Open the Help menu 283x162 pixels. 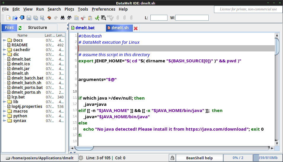(x=123, y=9)
